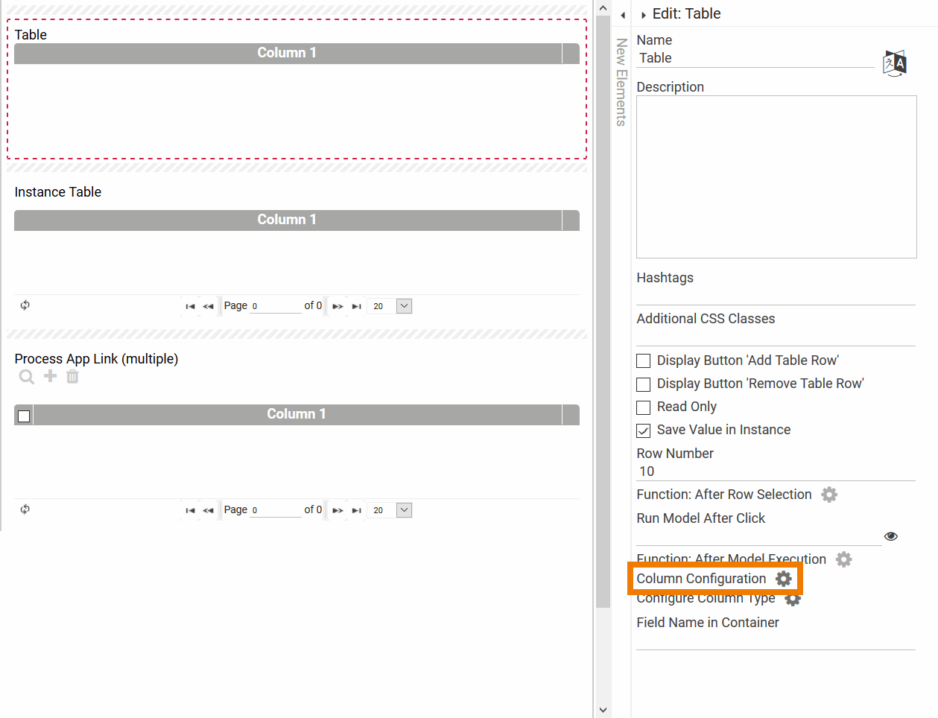The image size is (938, 718).
Task: Click the Additional CSS Classes field
Action: (x=776, y=337)
